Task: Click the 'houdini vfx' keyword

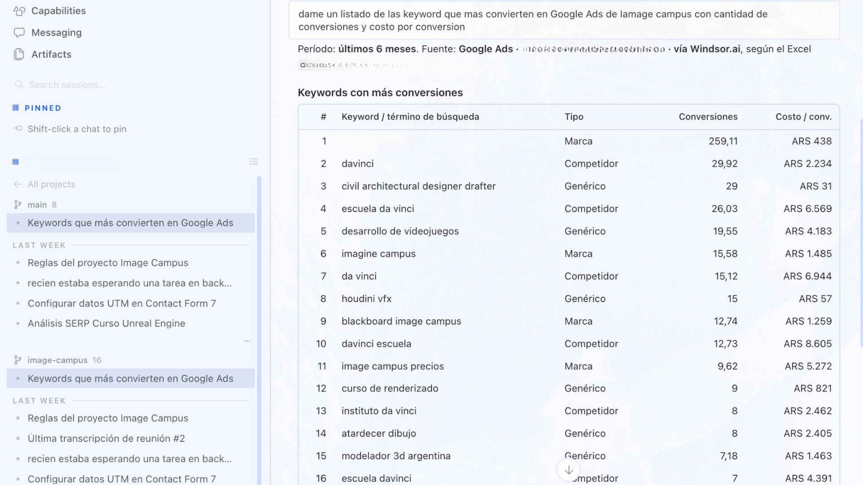Action: (x=366, y=299)
